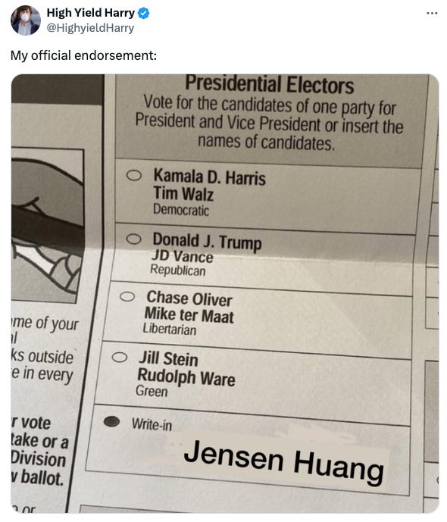Click the Rudolph Ware name
This screenshot has width=447, height=522.
pos(186,377)
